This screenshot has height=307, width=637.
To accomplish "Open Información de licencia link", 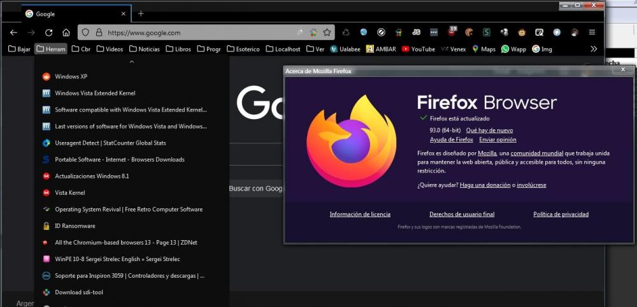I will click(x=360, y=214).
